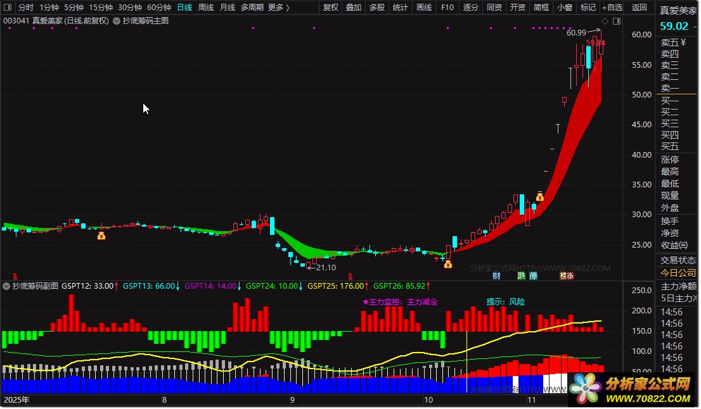Switch to 分时 view
The width and height of the screenshot is (701, 409).
(26, 8)
